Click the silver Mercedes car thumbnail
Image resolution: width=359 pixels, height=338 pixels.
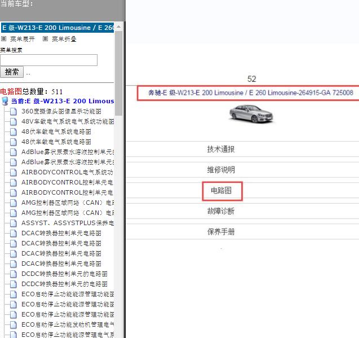click(251, 113)
